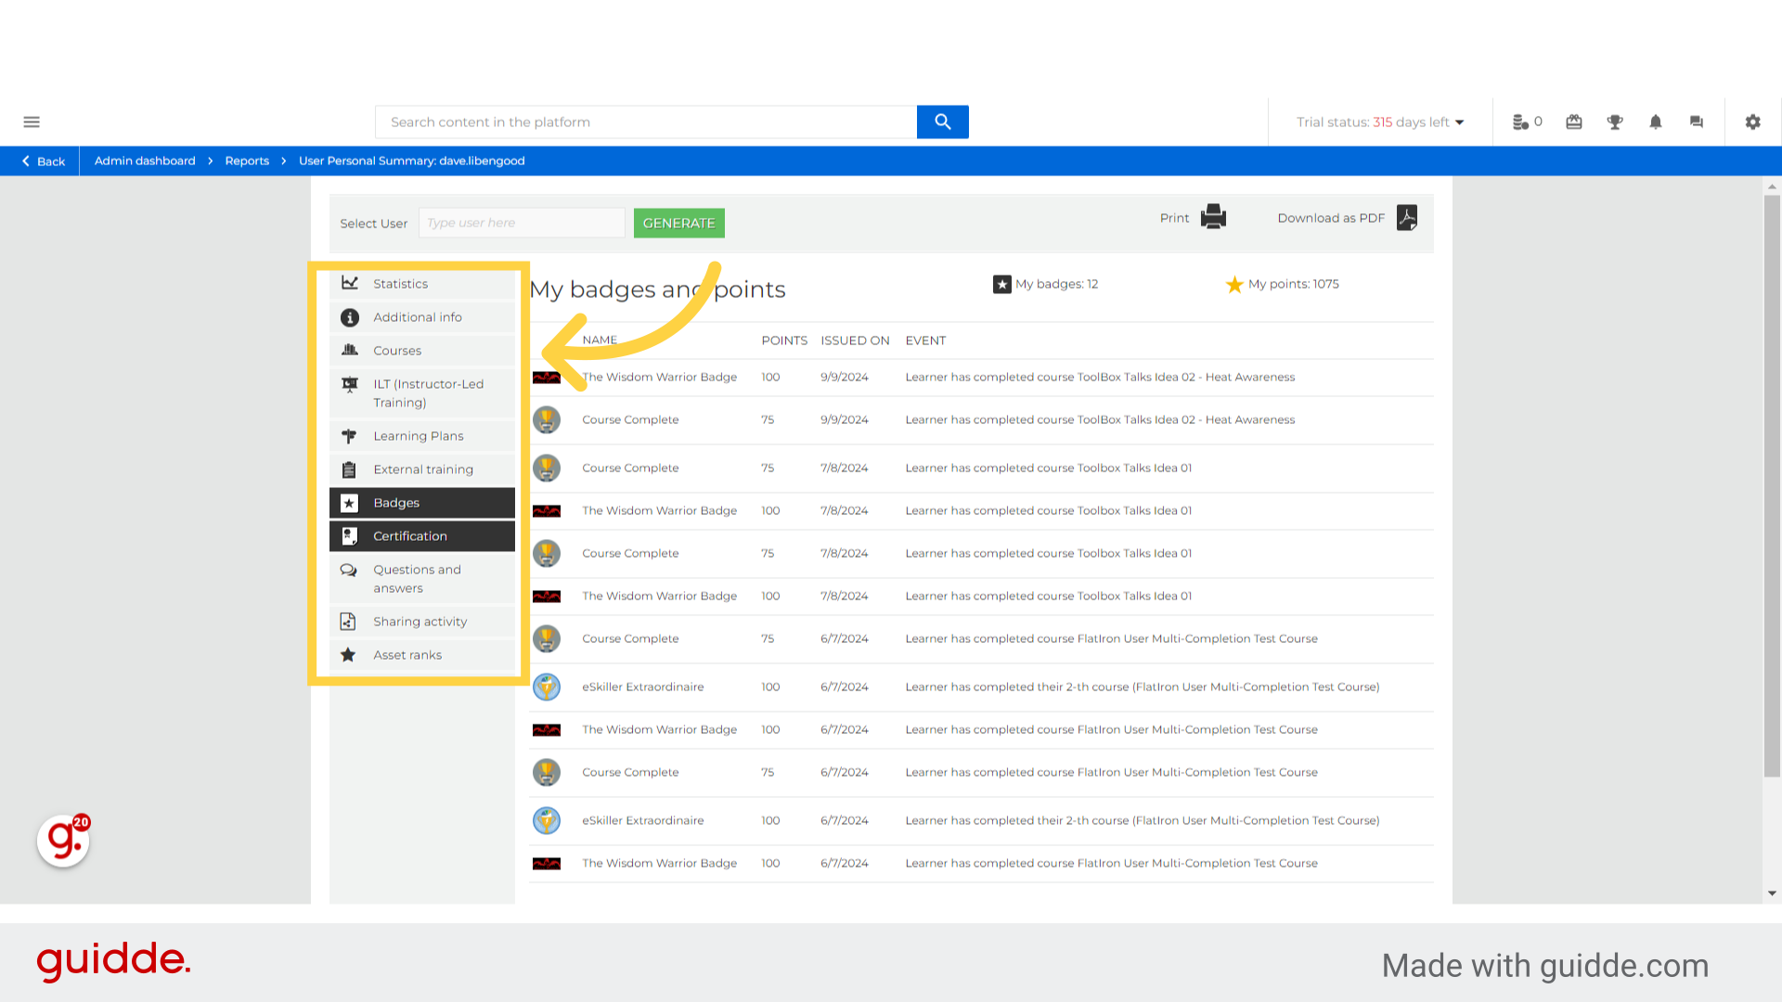This screenshot has width=1782, height=1002.
Task: Click the notifications bell icon
Action: tap(1655, 122)
